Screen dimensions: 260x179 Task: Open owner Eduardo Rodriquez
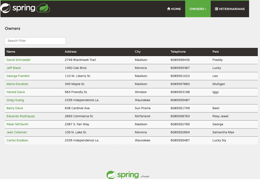tap(21, 116)
